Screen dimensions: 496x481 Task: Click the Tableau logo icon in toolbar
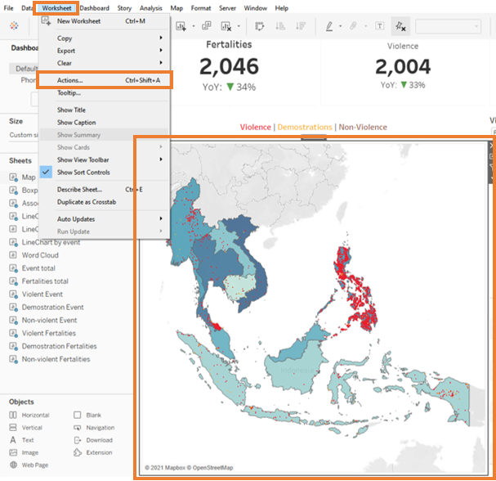coord(14,26)
